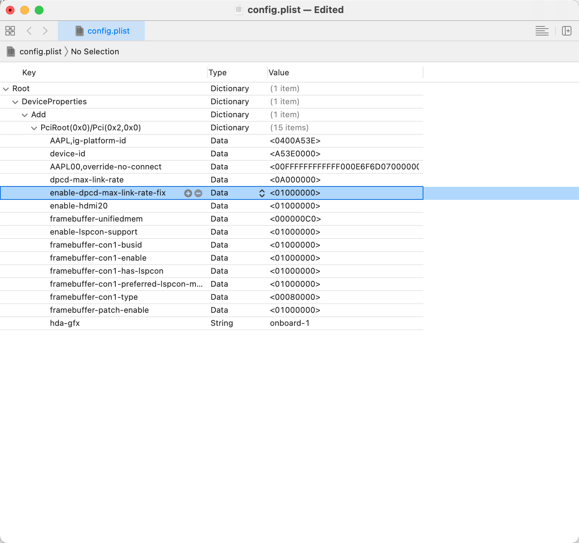Select the hda-gfx string entry
Image resolution: width=579 pixels, height=543 pixels.
coord(109,323)
